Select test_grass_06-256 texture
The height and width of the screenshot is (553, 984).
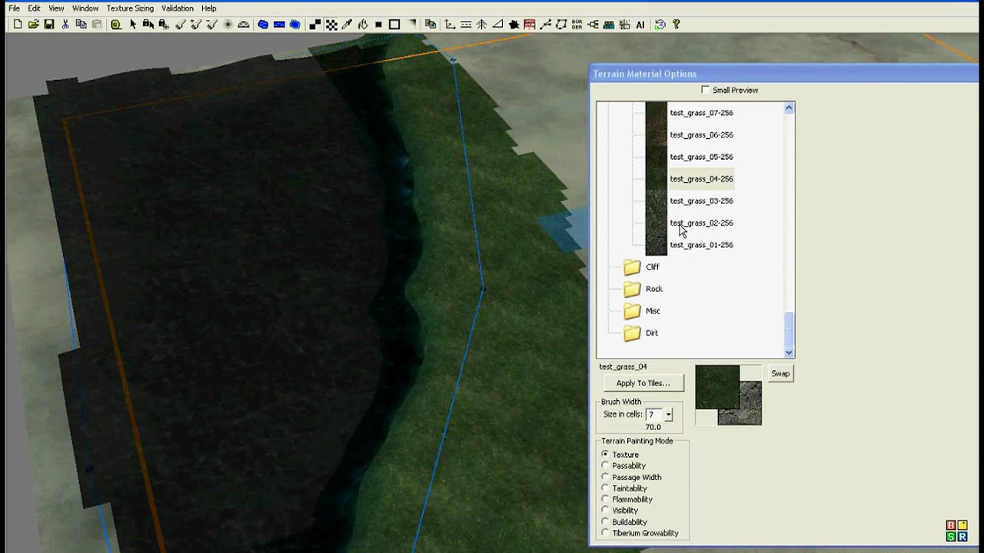point(701,135)
